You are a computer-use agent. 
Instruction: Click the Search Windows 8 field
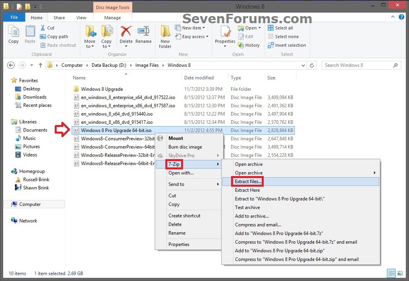pos(361,65)
